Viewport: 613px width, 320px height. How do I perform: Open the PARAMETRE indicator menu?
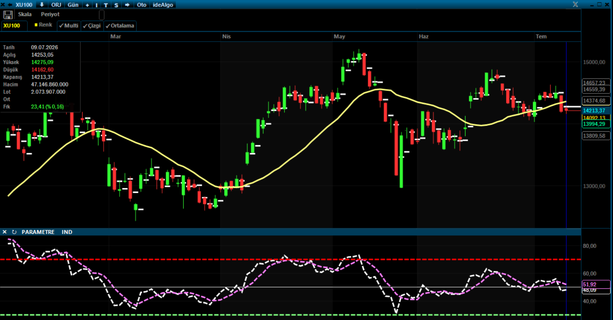(38, 232)
